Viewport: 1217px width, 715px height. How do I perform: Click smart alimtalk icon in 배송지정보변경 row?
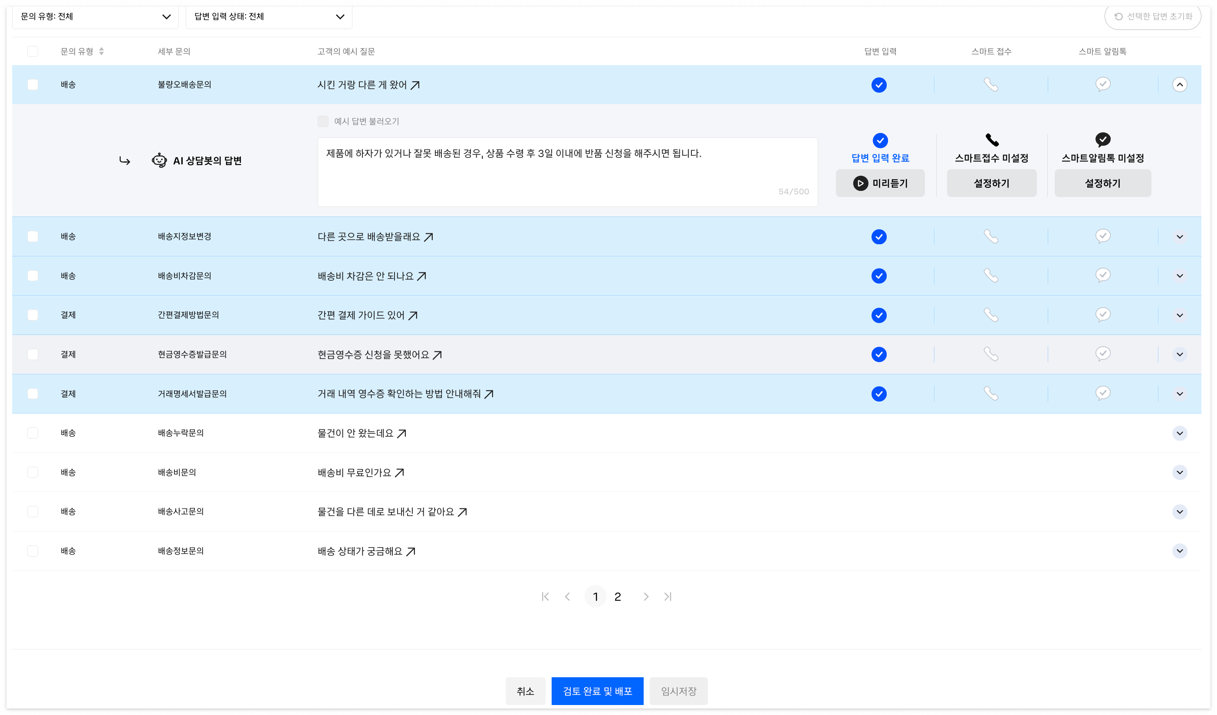1102,236
